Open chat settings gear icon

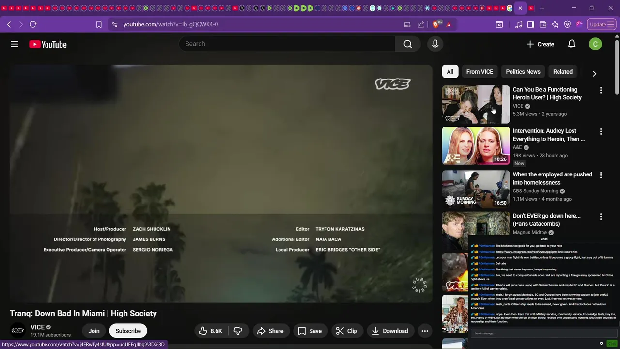(601, 343)
